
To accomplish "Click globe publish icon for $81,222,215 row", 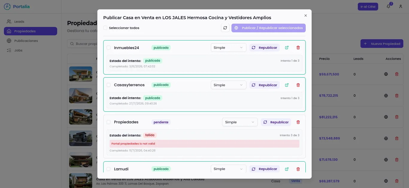I will point(386,117).
